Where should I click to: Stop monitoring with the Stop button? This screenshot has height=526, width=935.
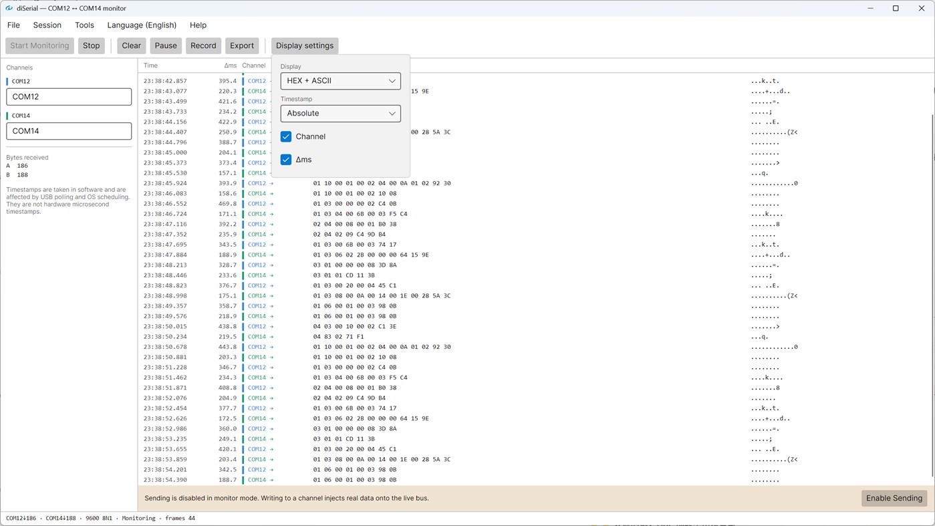(91, 45)
